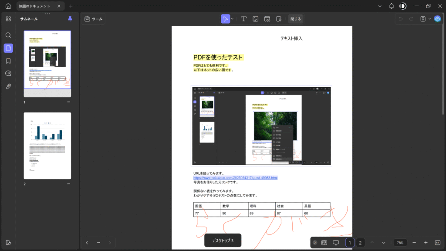Select the page 2 thumbnail
Viewport: 446px width, 251px height.
(47, 146)
